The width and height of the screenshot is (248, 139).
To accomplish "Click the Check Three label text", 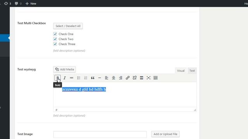I will [67, 44].
